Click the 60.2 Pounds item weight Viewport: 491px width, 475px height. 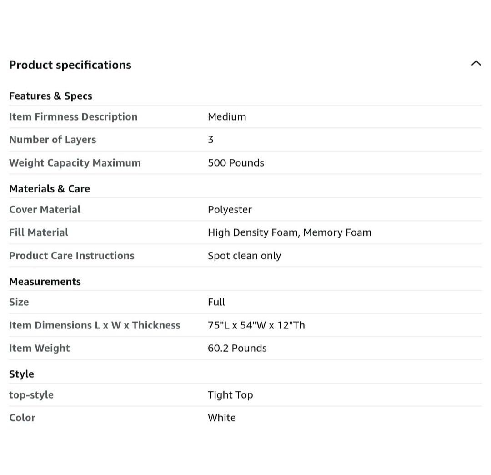(237, 348)
